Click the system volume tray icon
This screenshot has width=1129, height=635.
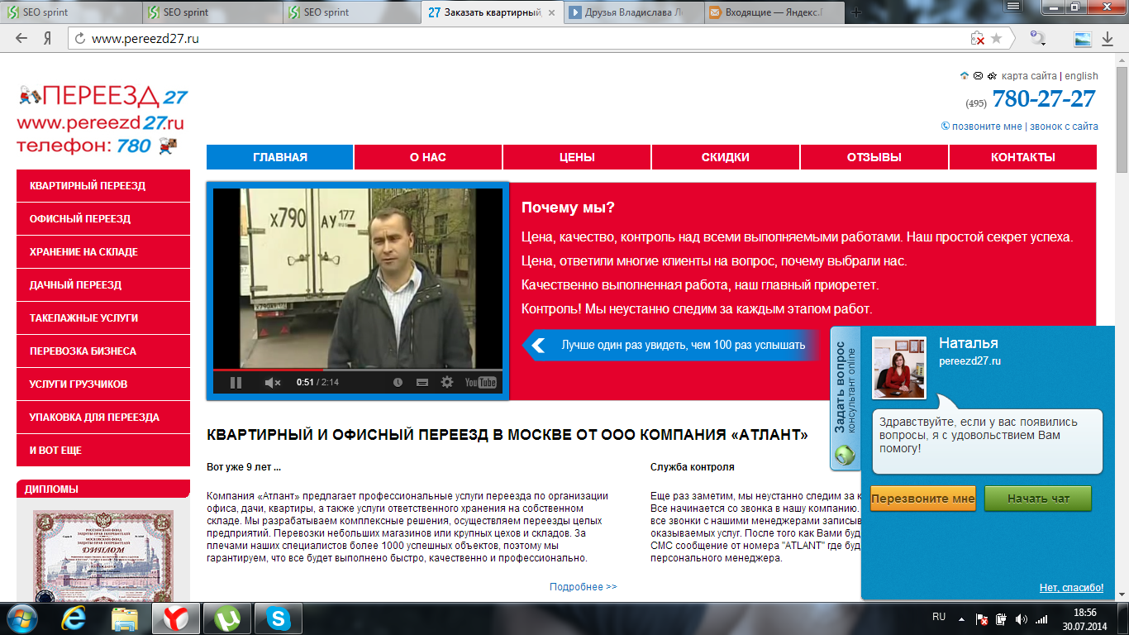[1022, 618]
